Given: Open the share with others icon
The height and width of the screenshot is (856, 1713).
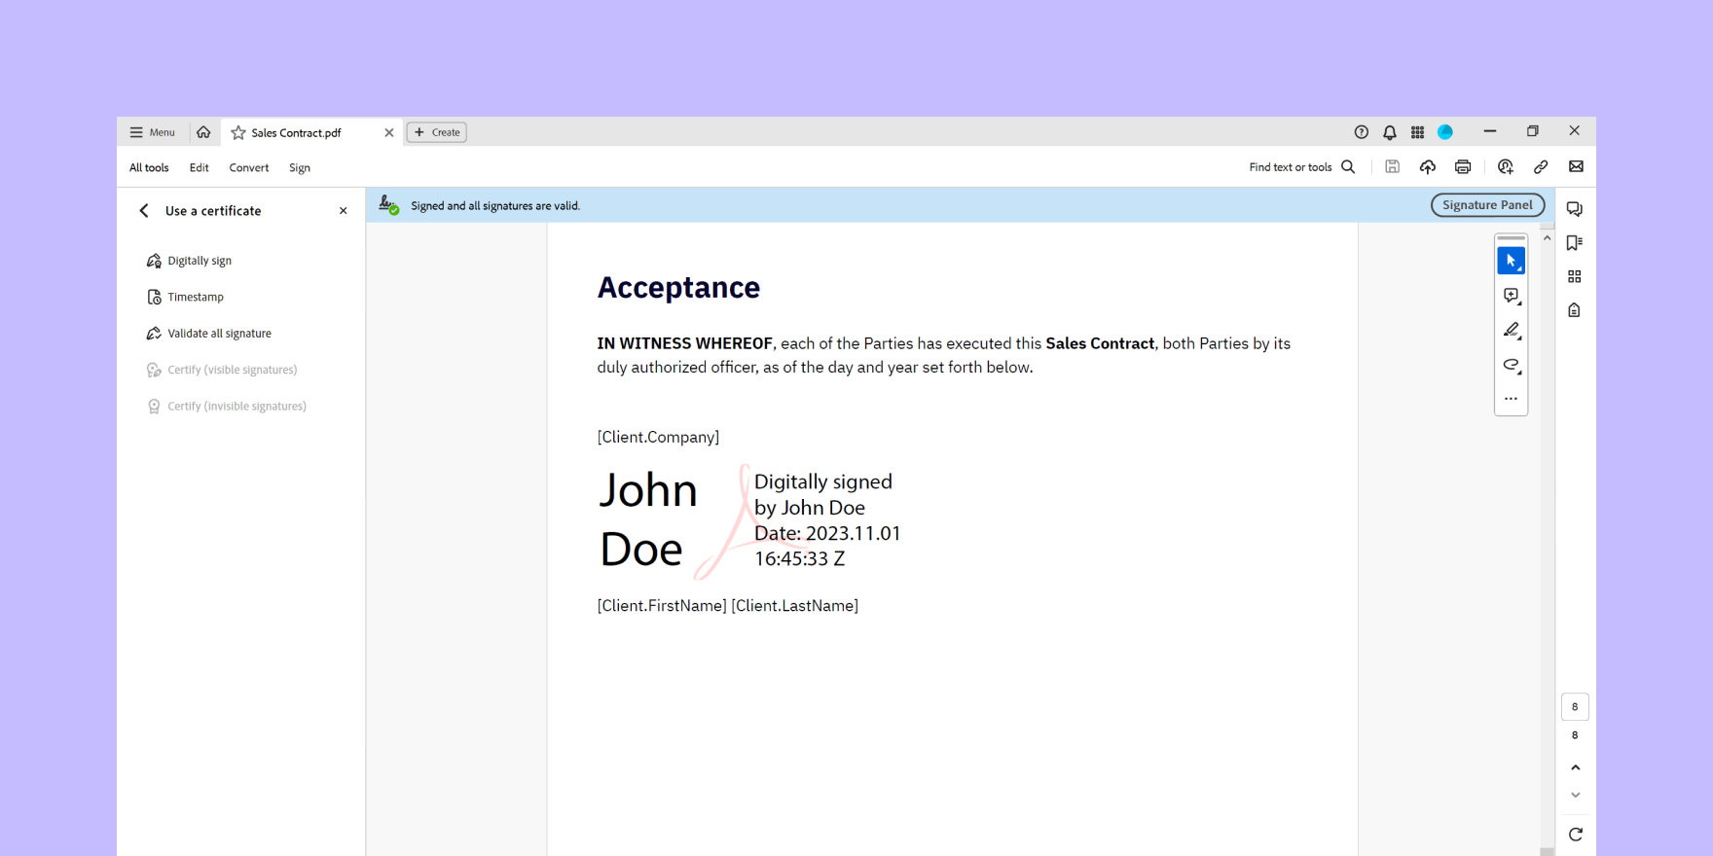Looking at the screenshot, I should 1506,167.
